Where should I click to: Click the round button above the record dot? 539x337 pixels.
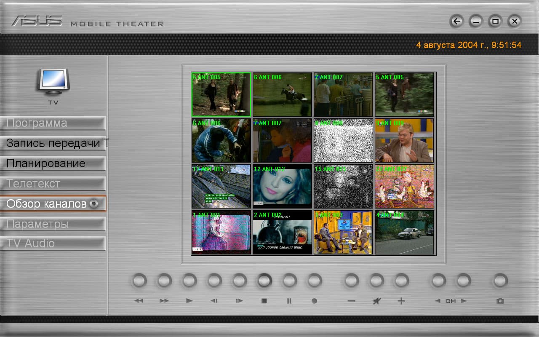pyautogui.click(x=314, y=281)
